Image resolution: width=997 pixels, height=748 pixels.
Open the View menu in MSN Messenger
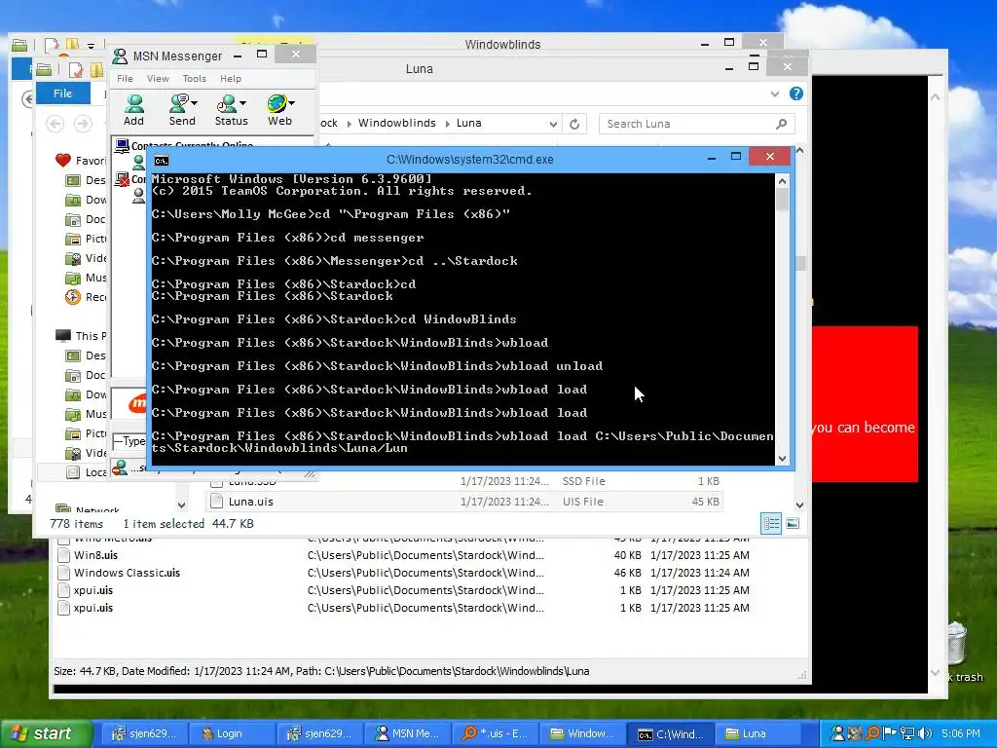[x=158, y=79]
